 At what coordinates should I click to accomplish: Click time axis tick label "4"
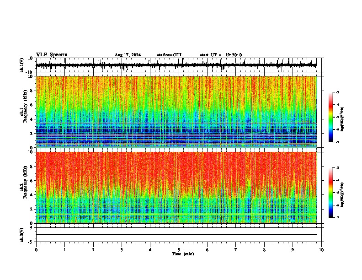click(150, 250)
